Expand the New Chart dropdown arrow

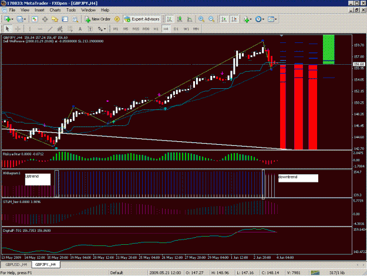pyautogui.click(x=12, y=19)
